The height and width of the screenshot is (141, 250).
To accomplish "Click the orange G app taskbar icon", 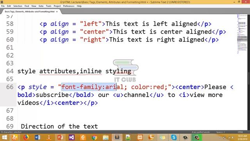I will 83,137.
